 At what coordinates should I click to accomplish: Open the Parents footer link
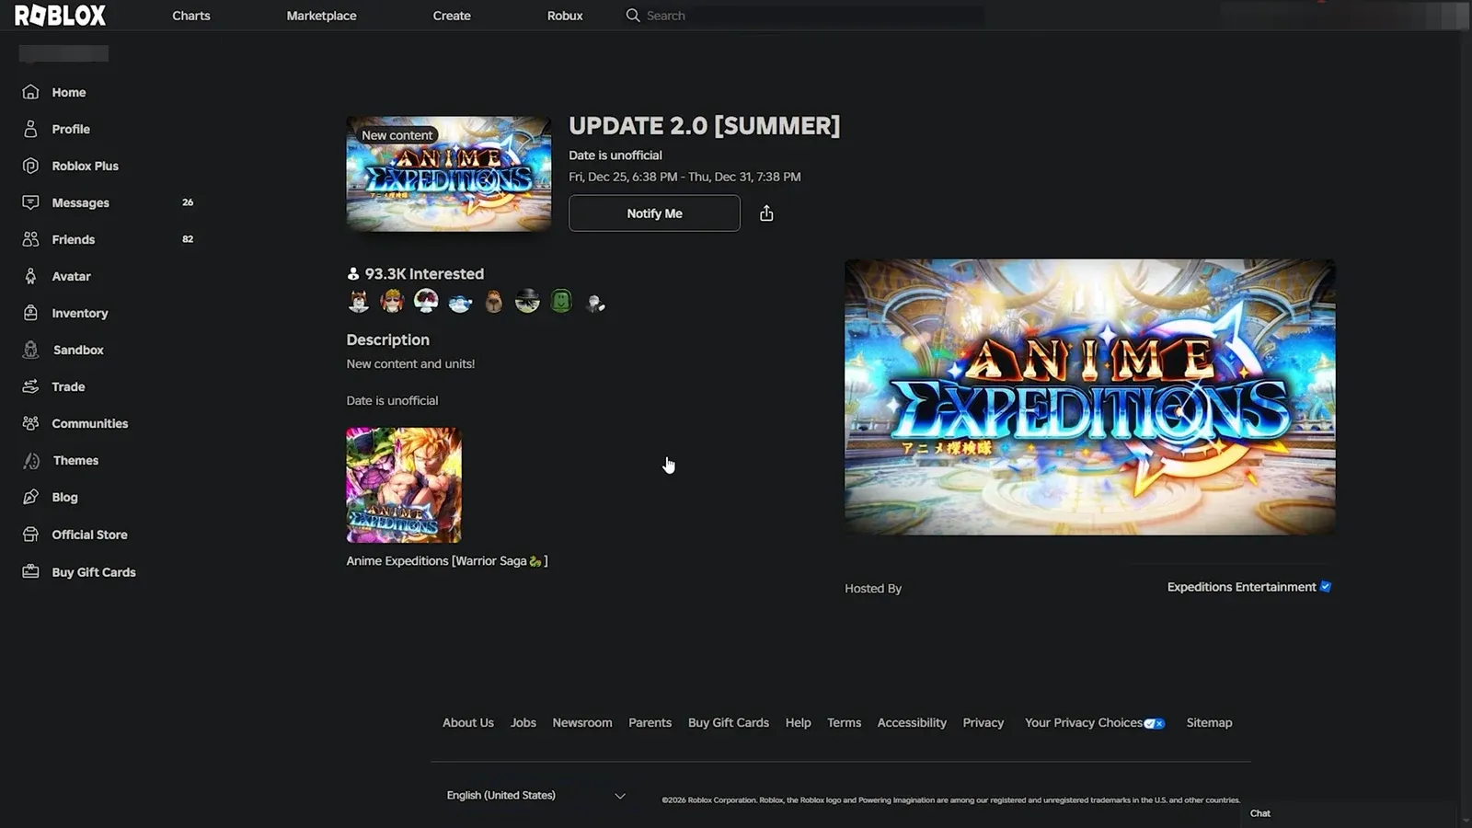(650, 723)
